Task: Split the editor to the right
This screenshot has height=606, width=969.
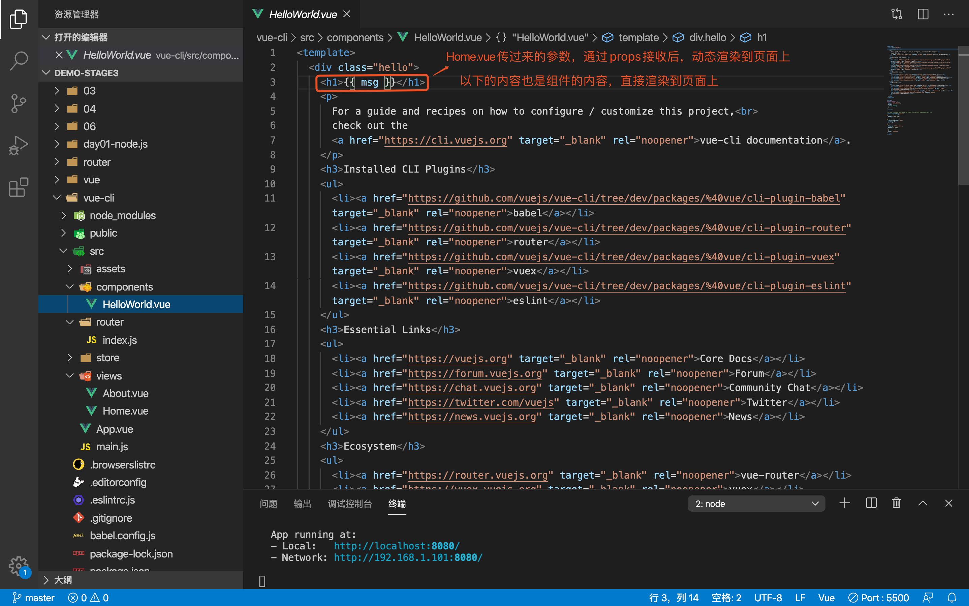Action: click(x=923, y=14)
